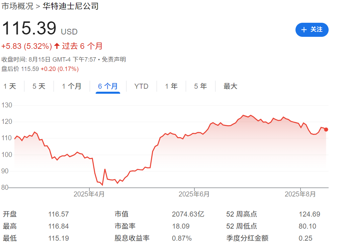
Task: Click the 最低 value 115.19
Action: point(59,238)
